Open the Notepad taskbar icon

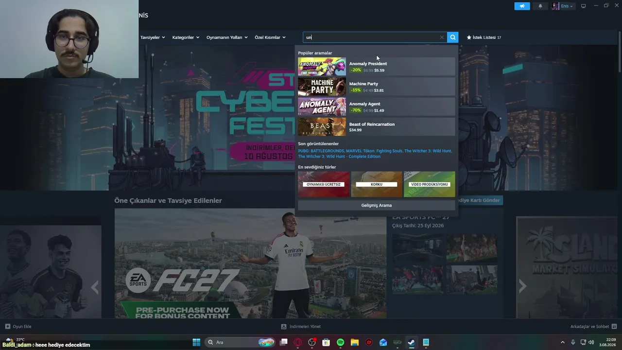426,342
